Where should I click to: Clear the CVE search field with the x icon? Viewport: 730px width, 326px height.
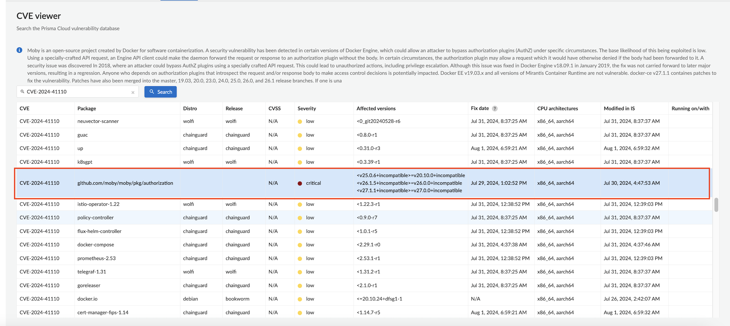pos(133,92)
